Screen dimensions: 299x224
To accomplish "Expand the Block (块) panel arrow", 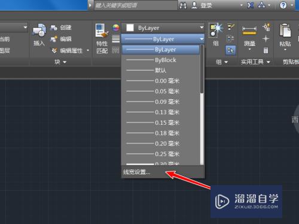I will [65, 62].
